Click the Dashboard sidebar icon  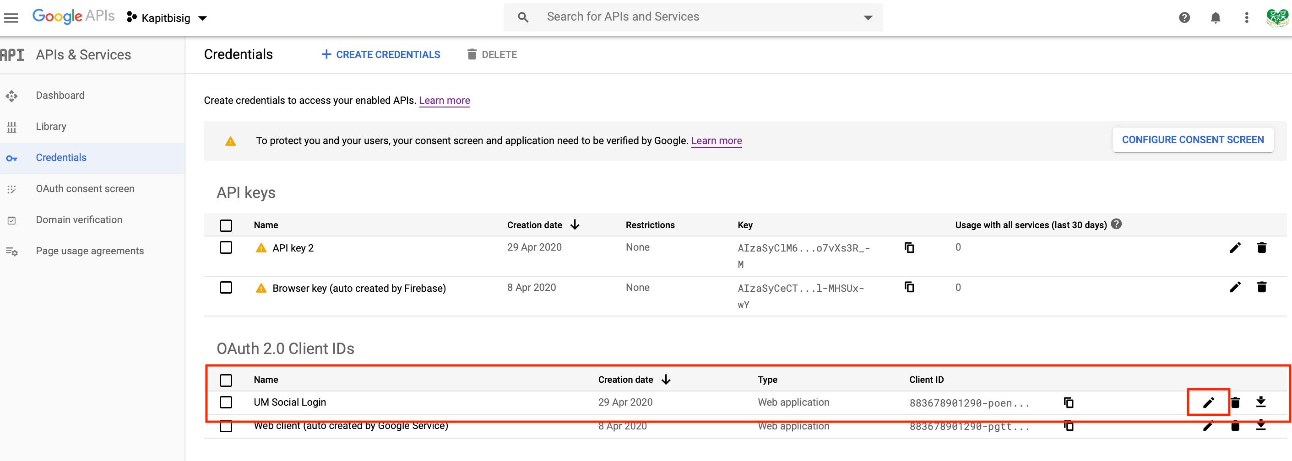11,96
